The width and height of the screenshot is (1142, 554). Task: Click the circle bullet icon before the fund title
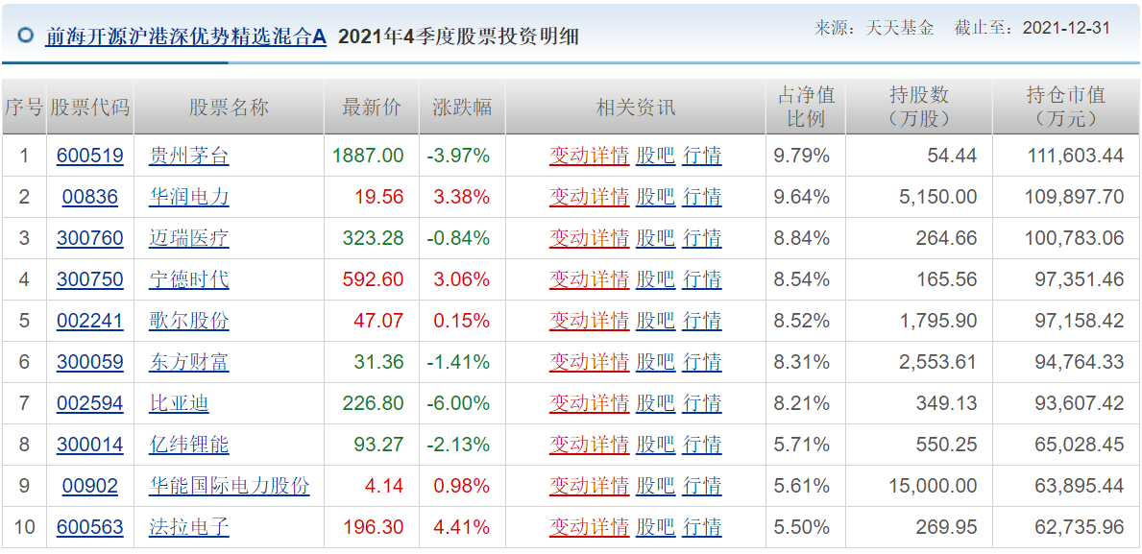[26, 35]
